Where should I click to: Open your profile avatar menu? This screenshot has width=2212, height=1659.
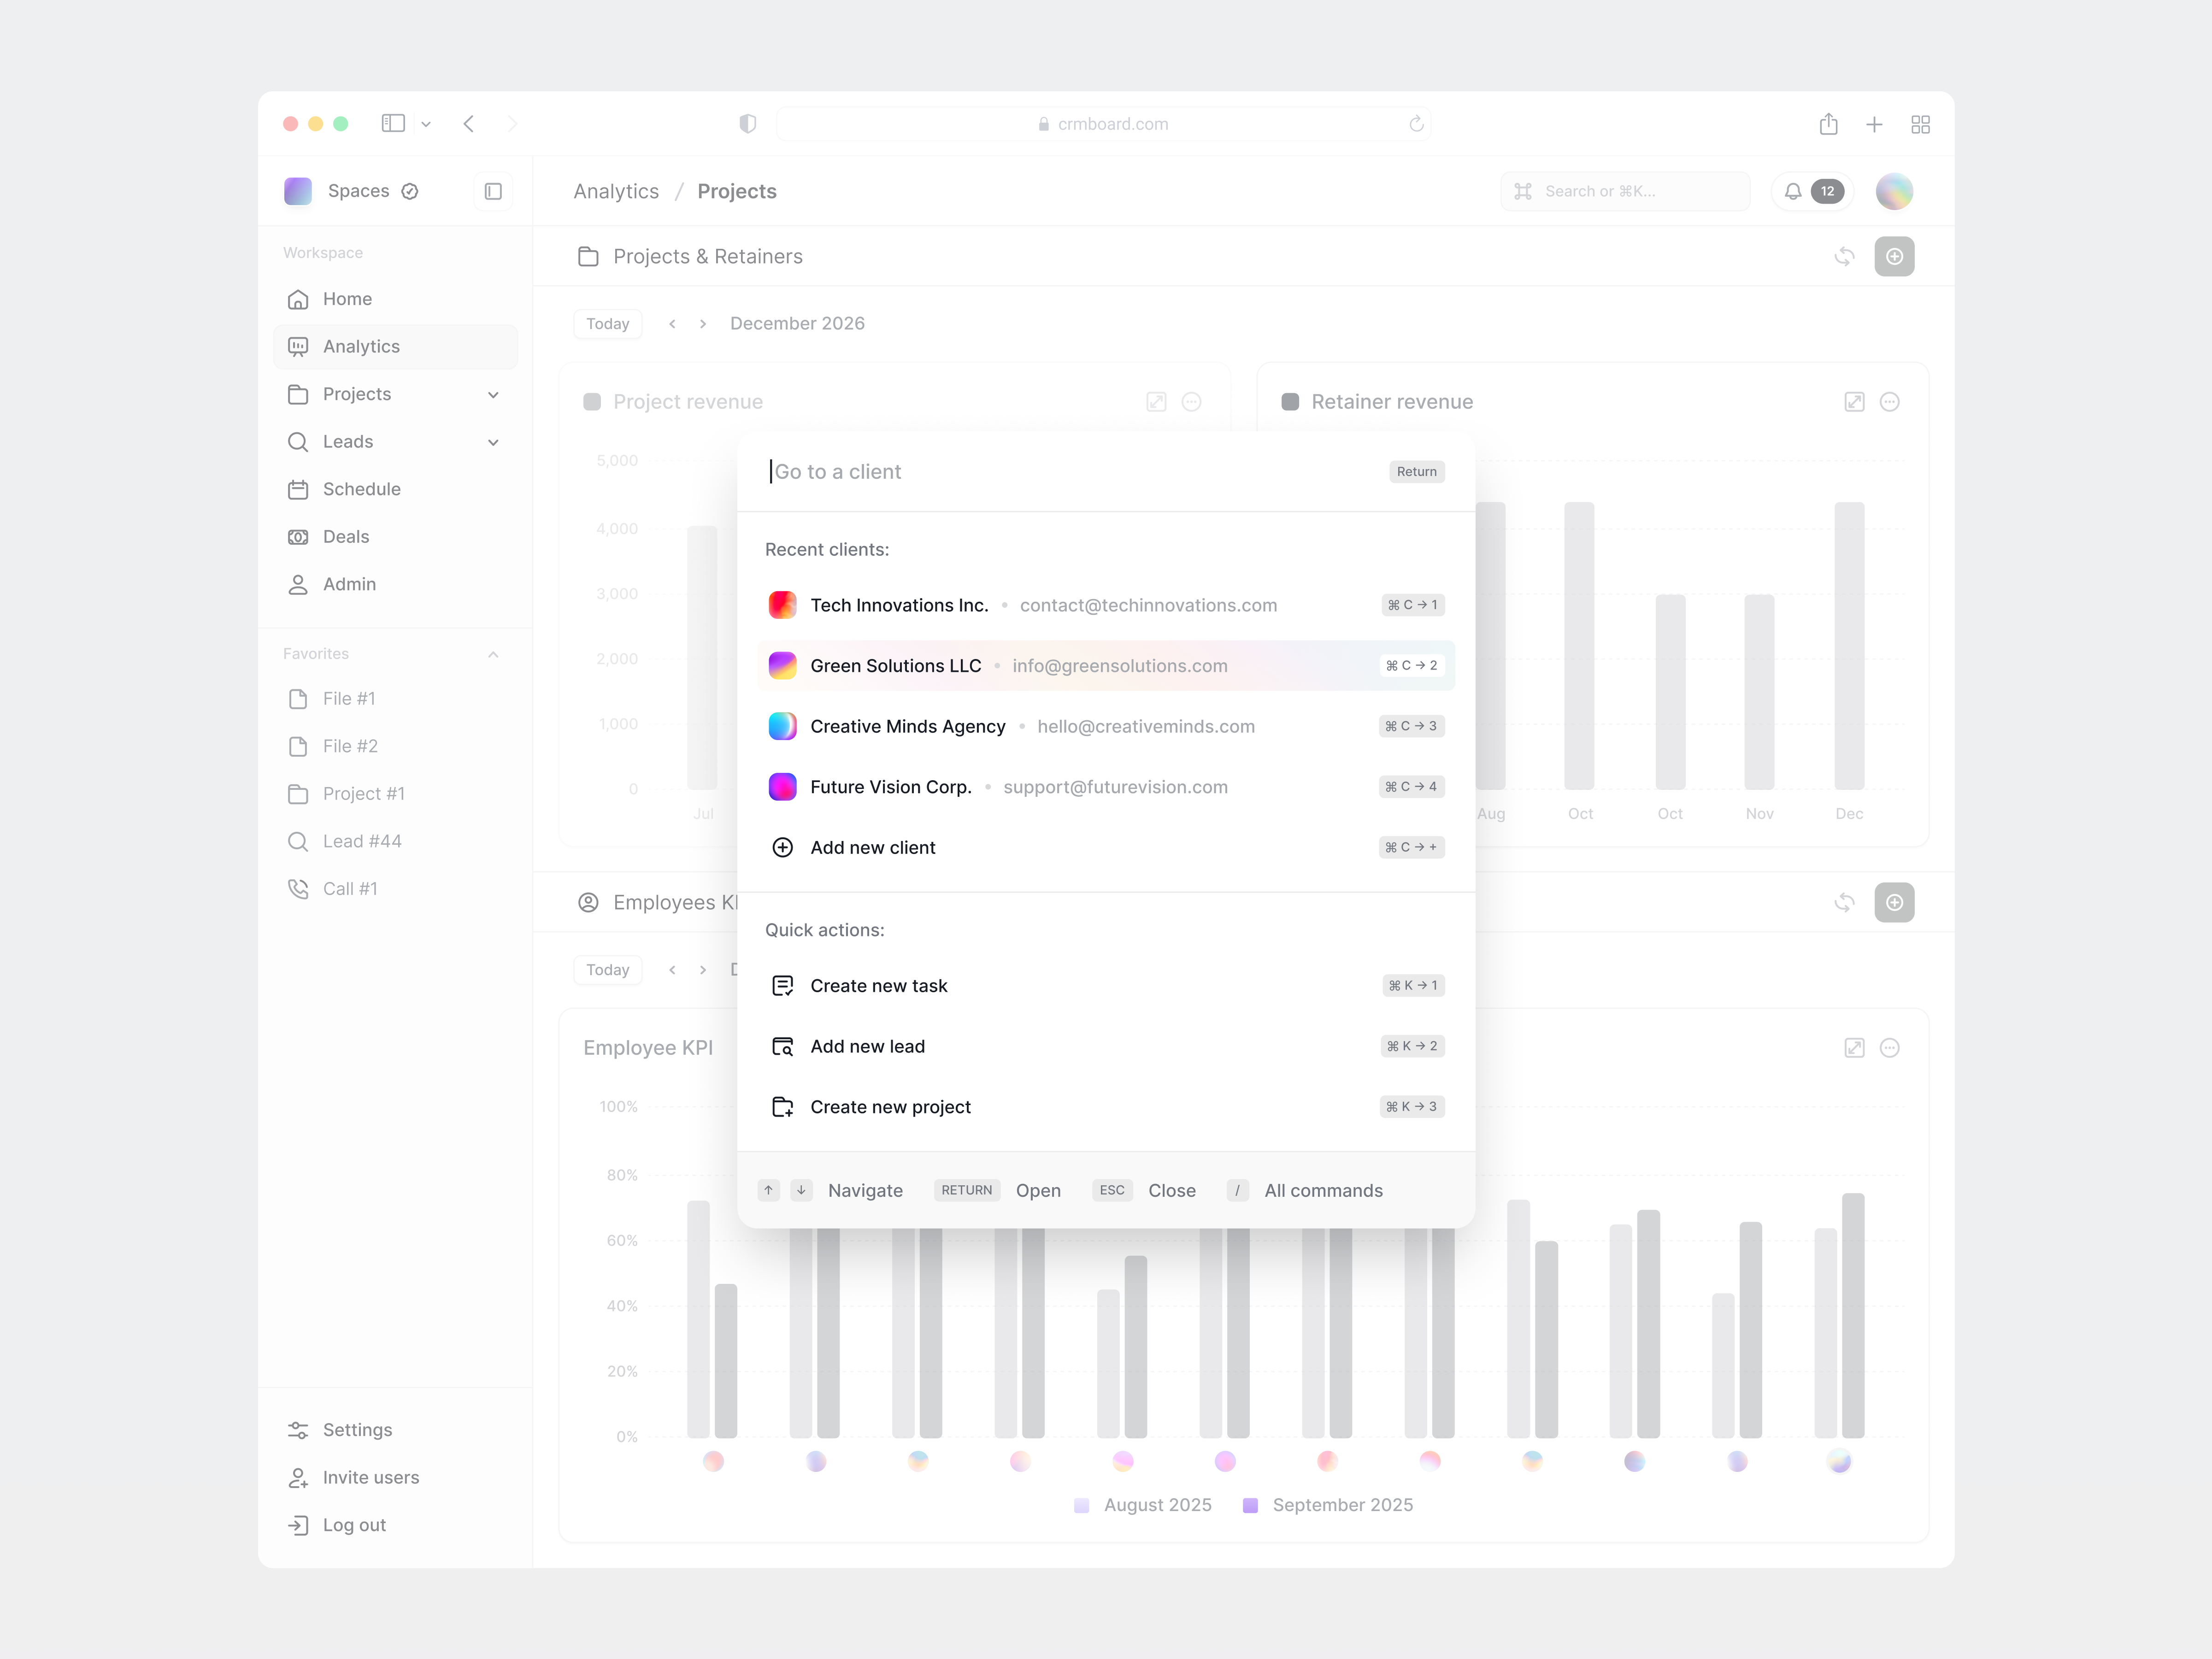(1895, 191)
